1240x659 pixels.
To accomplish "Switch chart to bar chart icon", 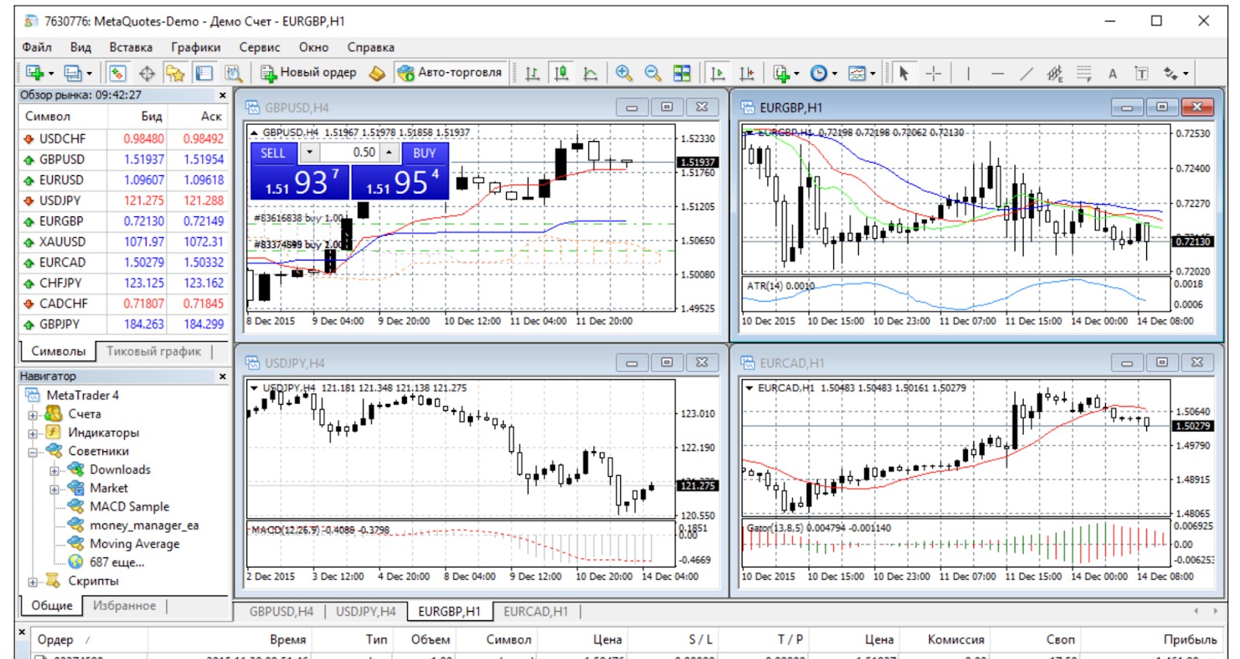I will point(532,73).
